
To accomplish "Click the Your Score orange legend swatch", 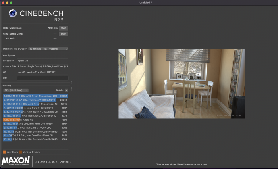I will [x=5, y=152].
